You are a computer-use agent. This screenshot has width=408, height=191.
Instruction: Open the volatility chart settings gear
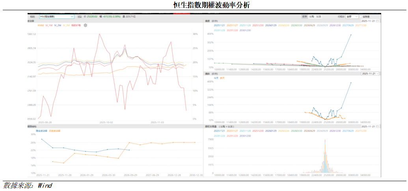point(86,25)
